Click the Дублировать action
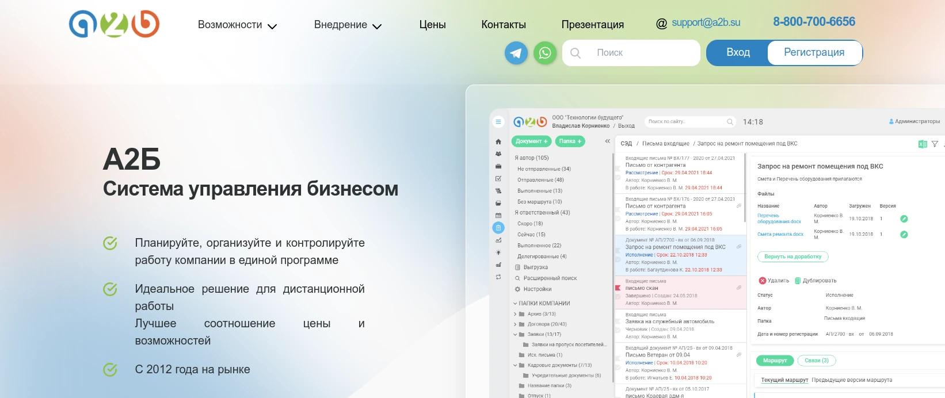The height and width of the screenshot is (398, 945). click(x=816, y=281)
